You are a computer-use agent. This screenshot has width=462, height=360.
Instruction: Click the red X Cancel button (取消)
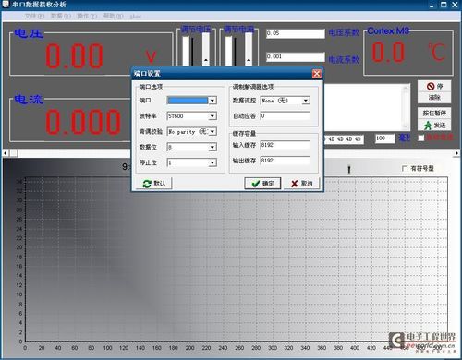[301, 184]
